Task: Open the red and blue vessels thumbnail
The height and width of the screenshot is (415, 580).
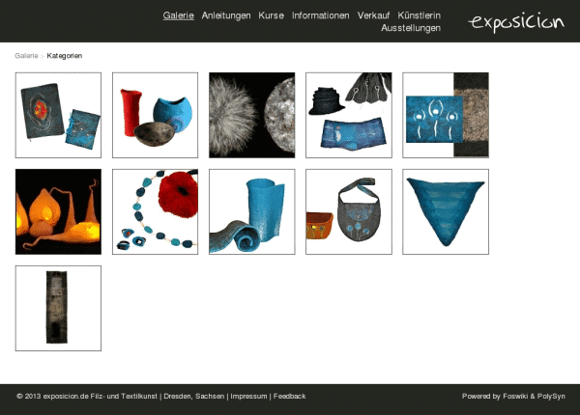Action: coord(155,115)
